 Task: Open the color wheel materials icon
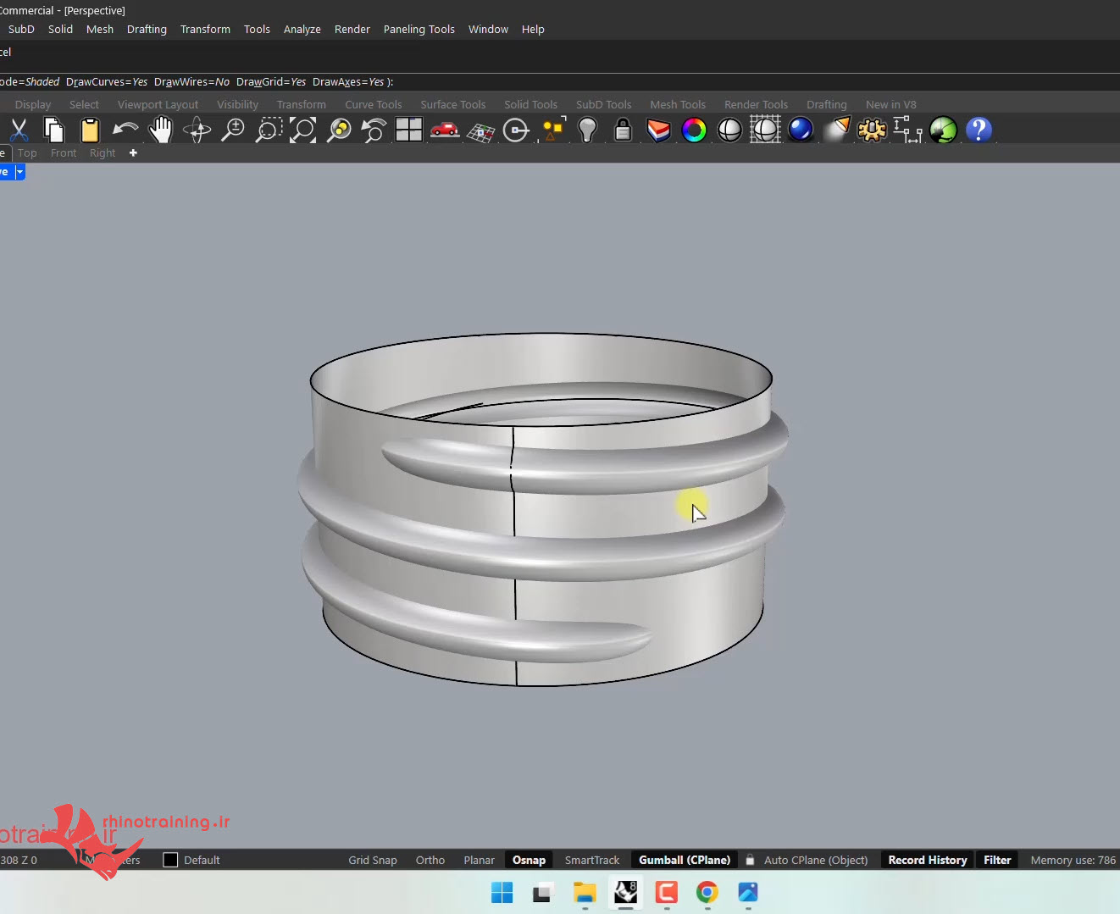coord(694,130)
